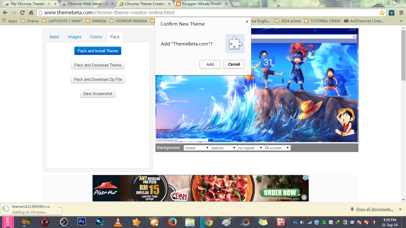Bookmark this page with the star icon
Image resolution: width=406 pixels, height=228 pixels.
[x=382, y=13]
